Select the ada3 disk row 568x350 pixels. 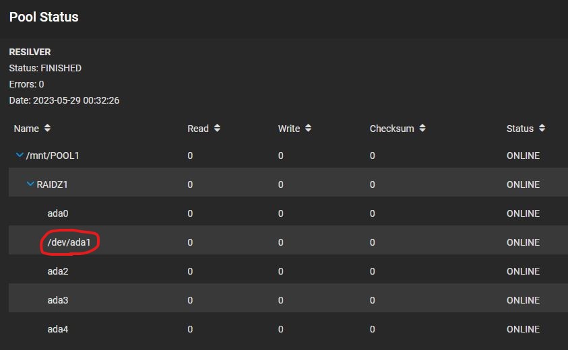pos(288,300)
